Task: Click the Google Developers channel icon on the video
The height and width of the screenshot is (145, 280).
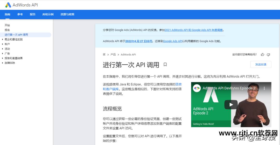Action: pos(197,88)
